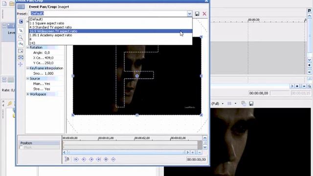Save preview snapshot to file
The height and width of the screenshot is (176, 313).
point(251,103)
